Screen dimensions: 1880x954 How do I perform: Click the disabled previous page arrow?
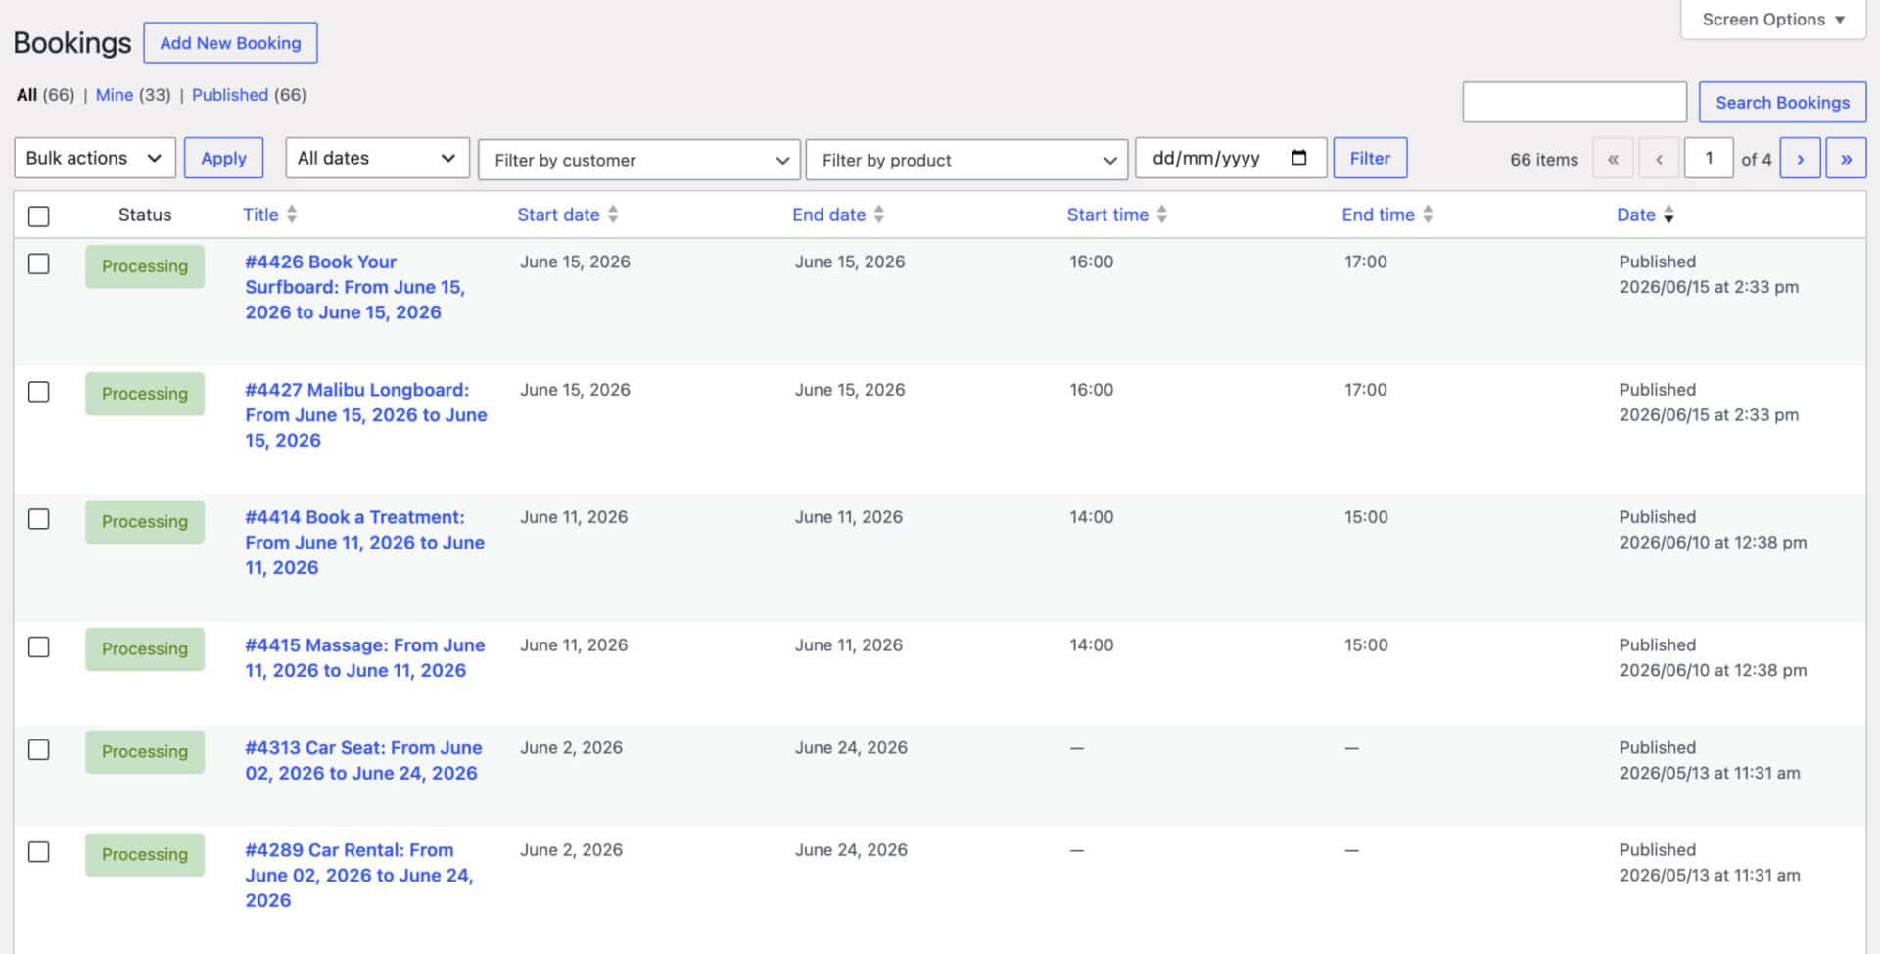coord(1659,159)
